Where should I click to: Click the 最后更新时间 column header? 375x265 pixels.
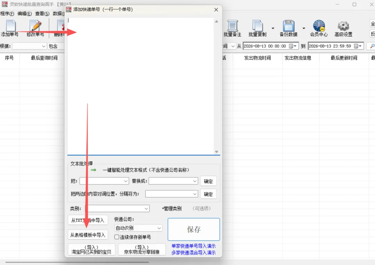[344, 58]
